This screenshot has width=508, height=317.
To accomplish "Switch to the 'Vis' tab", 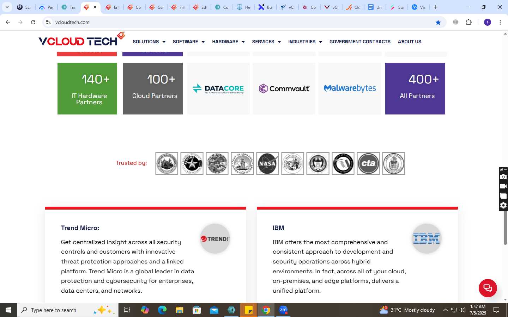I will coord(419,7).
